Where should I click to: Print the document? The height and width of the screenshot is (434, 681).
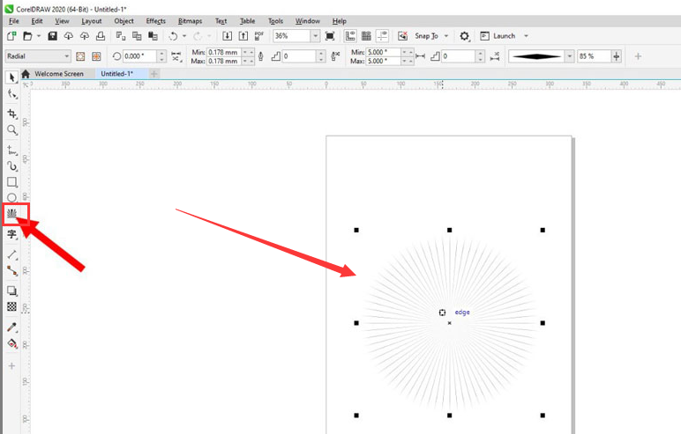(x=101, y=36)
